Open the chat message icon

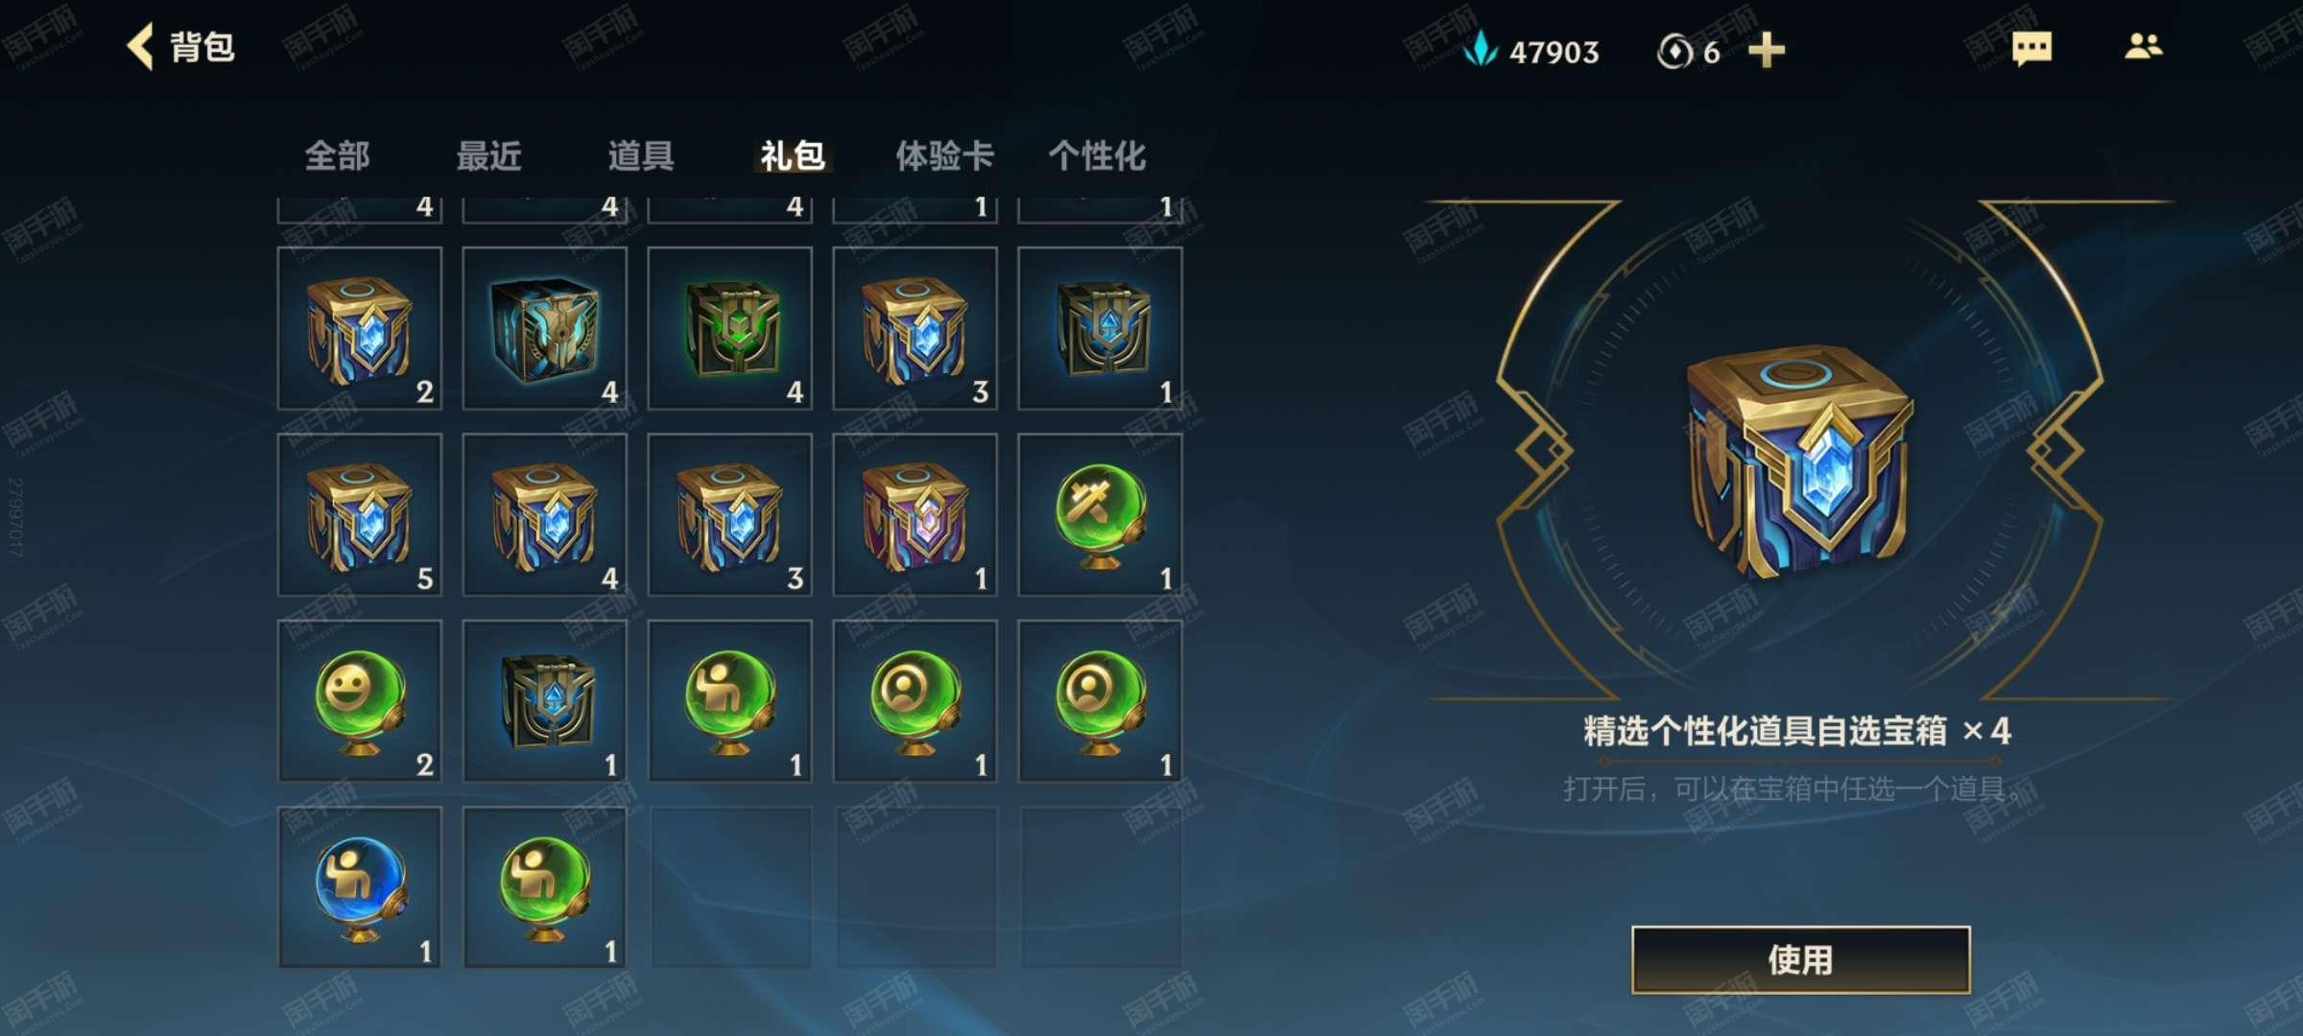pyautogui.click(x=2031, y=48)
